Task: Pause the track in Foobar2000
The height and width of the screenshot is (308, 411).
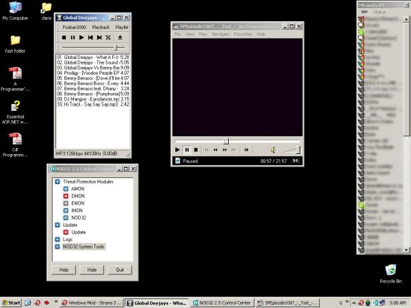Action: [73, 38]
